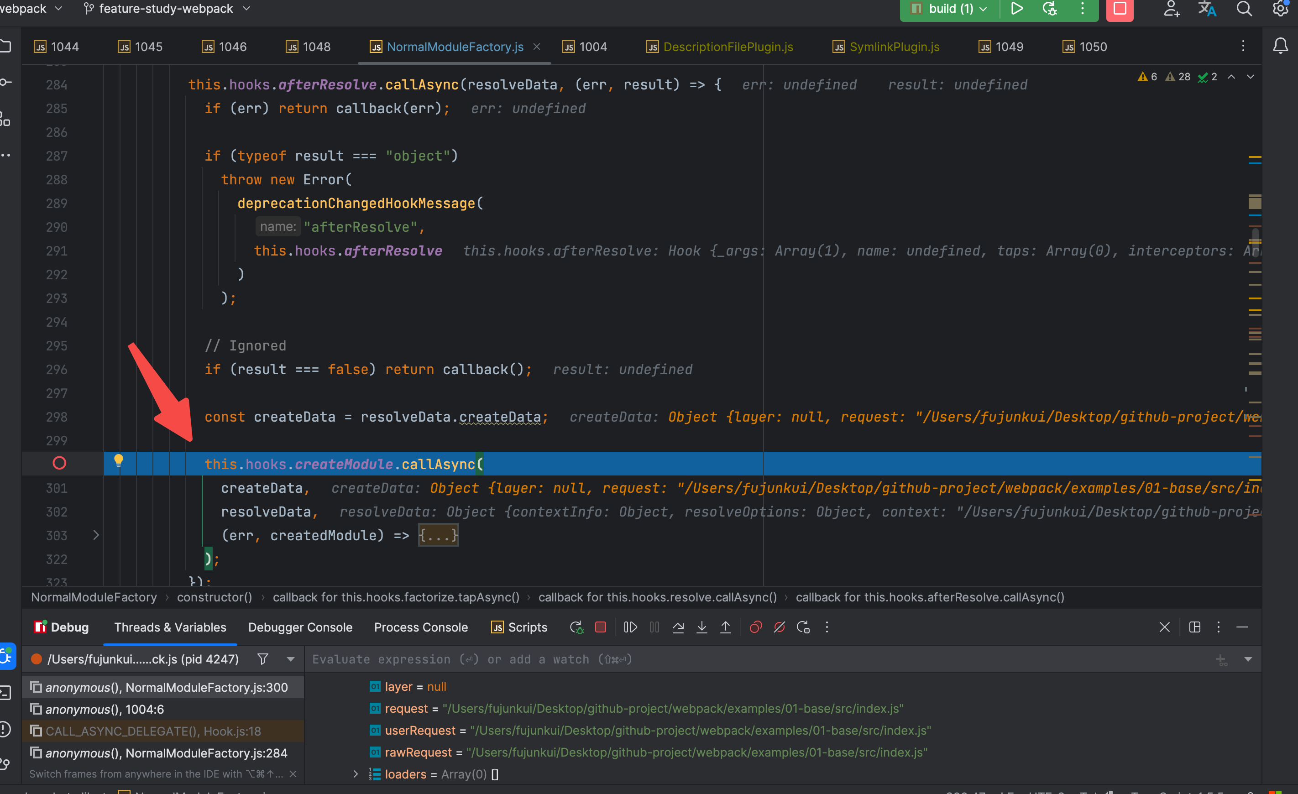Open View Breakpoints dialog icon

tap(755, 627)
